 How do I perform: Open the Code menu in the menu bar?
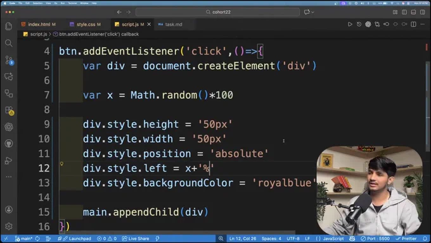13,3
